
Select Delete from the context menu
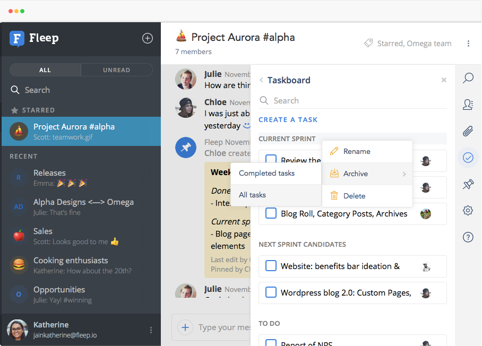pos(367,196)
